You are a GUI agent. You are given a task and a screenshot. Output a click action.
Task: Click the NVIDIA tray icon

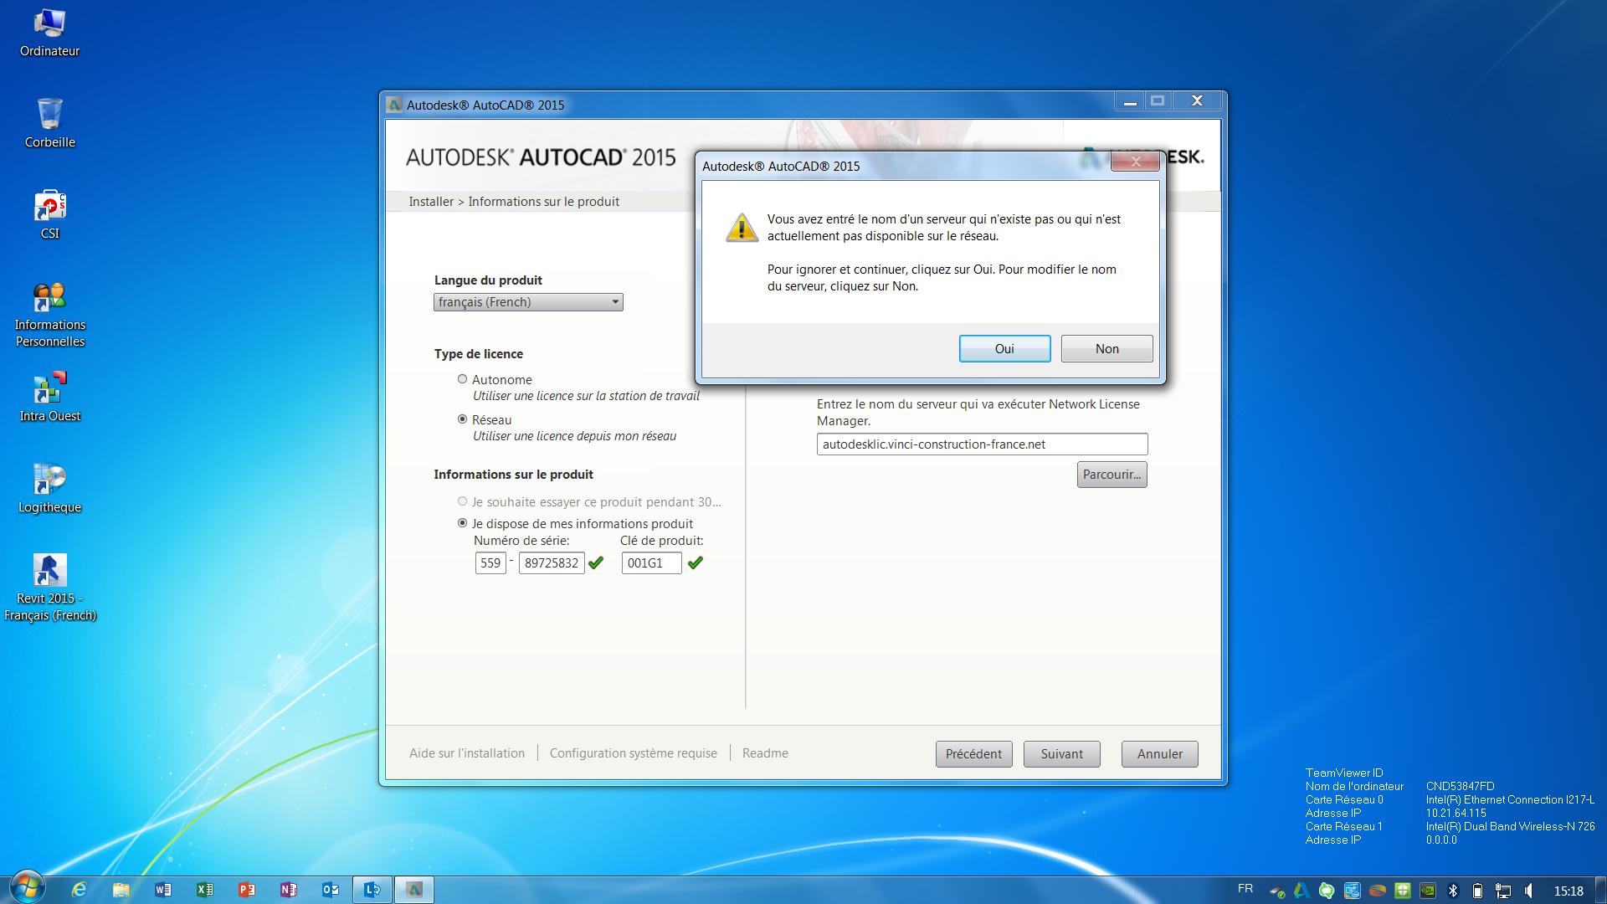[1428, 891]
